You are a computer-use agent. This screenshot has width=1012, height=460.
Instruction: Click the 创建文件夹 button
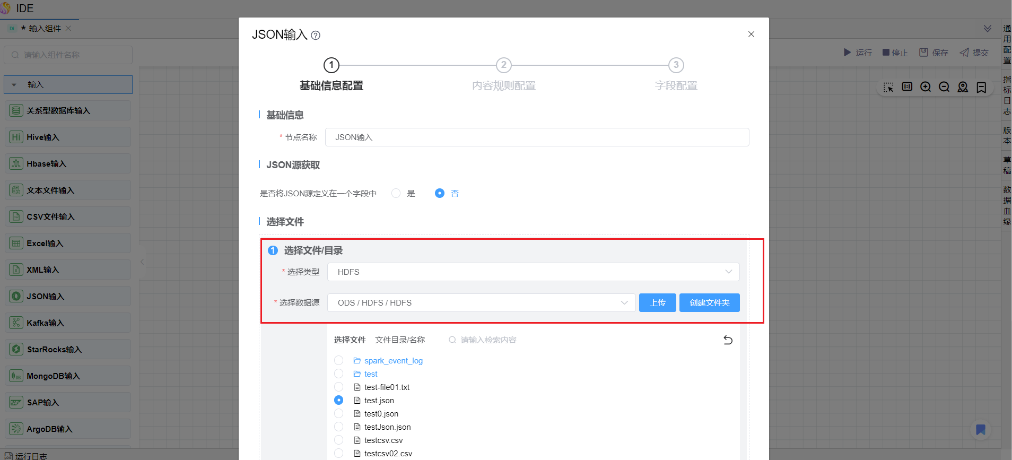(x=710, y=302)
